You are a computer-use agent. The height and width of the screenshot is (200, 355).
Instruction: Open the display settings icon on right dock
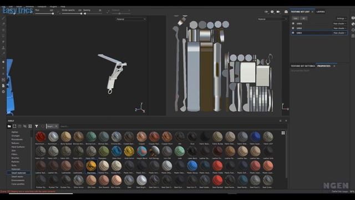point(353,18)
